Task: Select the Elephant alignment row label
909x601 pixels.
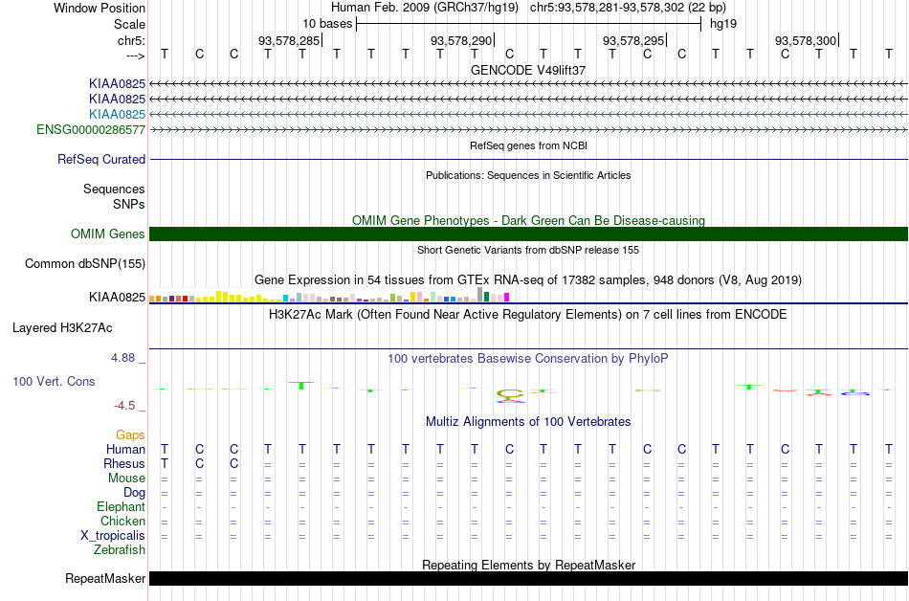Action: pyautogui.click(x=122, y=506)
